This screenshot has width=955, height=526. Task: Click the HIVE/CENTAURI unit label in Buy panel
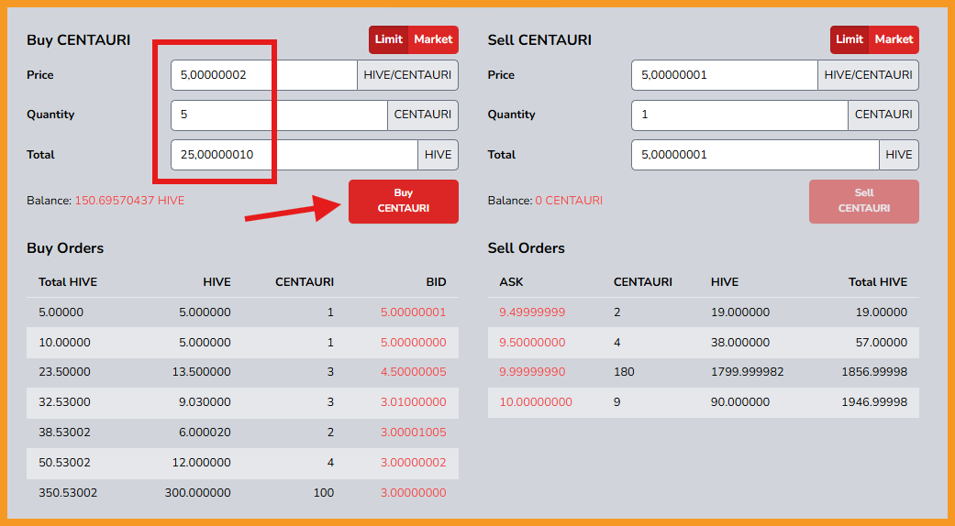407,75
